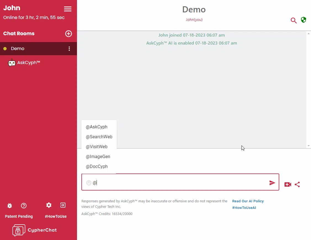
Task: Open the #HowToUseAI link
Action: coord(244,208)
